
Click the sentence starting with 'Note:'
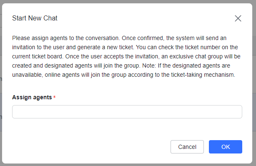pos(123,70)
